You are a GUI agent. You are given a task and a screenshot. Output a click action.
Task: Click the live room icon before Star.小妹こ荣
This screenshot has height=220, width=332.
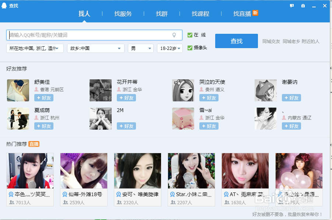[172, 194]
